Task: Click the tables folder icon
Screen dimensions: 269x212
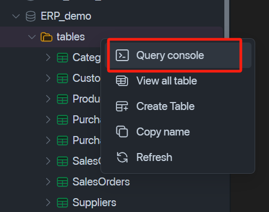Action: [x=46, y=37]
